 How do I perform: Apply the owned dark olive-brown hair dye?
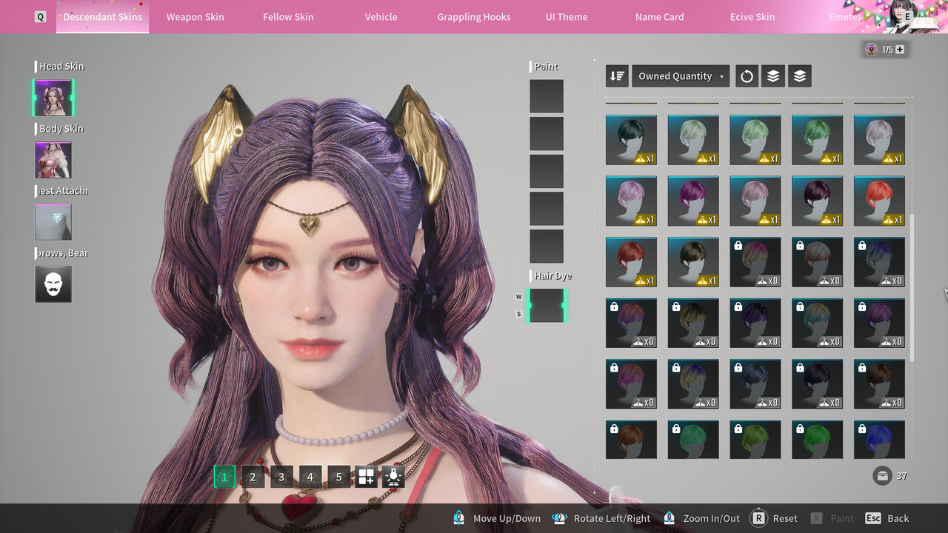pyautogui.click(x=693, y=262)
